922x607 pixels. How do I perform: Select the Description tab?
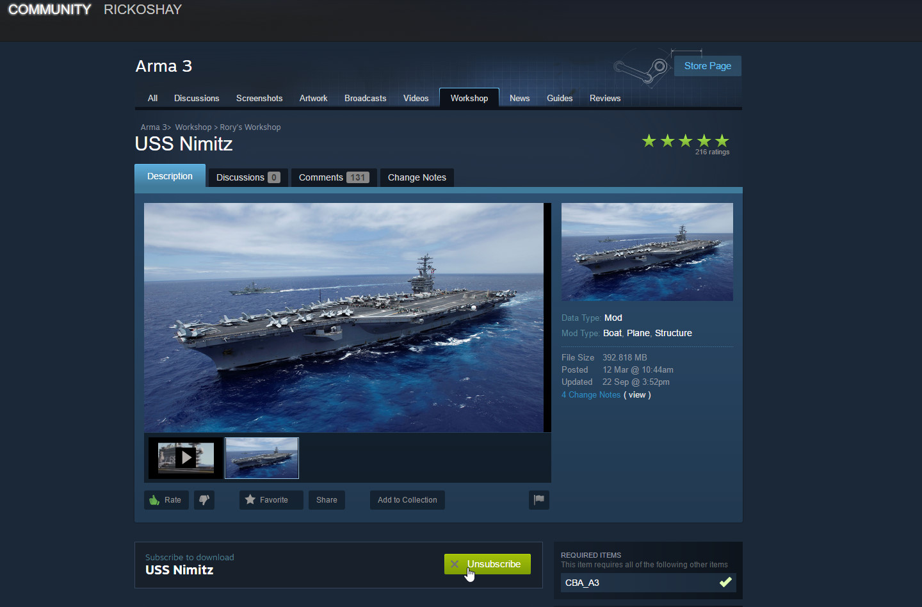(x=170, y=176)
